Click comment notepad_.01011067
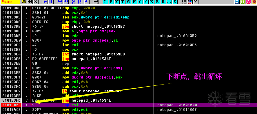Screen dimensions: 257x114 pos(177,109)
